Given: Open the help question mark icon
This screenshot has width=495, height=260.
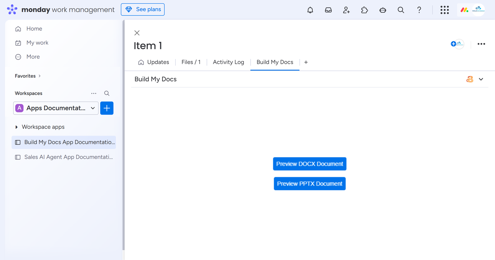Looking at the screenshot, I should coord(419,10).
